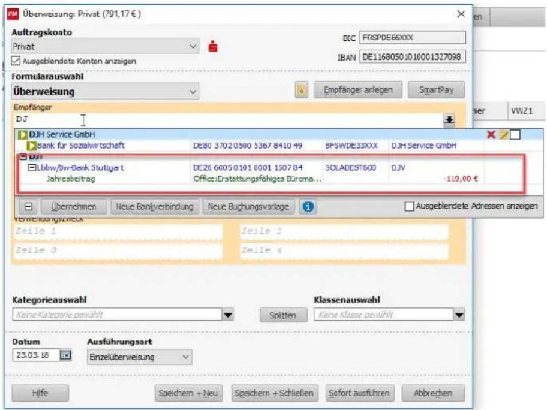Click Verwendungszweck Zeile 2 field
This screenshot has height=410, width=547.
(344, 231)
